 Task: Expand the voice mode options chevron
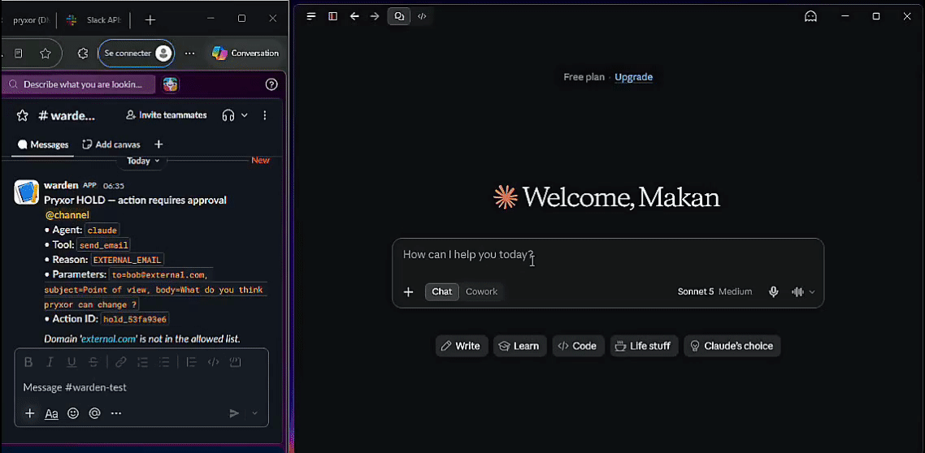812,291
